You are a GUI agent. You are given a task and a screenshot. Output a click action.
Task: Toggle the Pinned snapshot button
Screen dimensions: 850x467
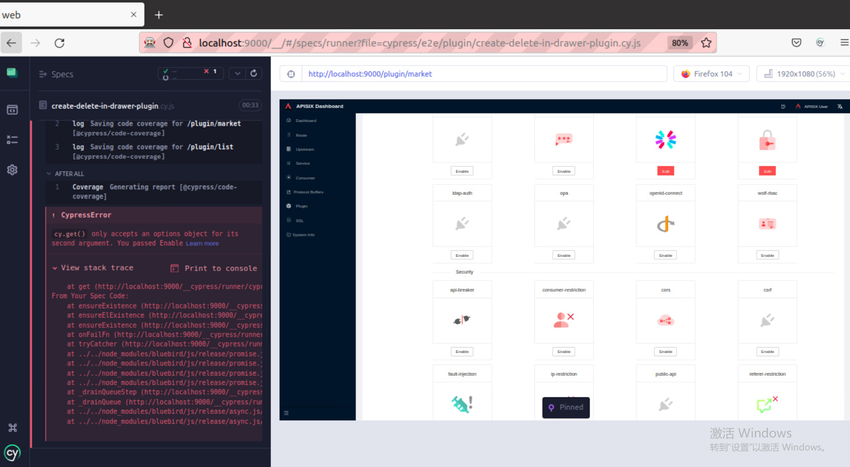click(566, 407)
